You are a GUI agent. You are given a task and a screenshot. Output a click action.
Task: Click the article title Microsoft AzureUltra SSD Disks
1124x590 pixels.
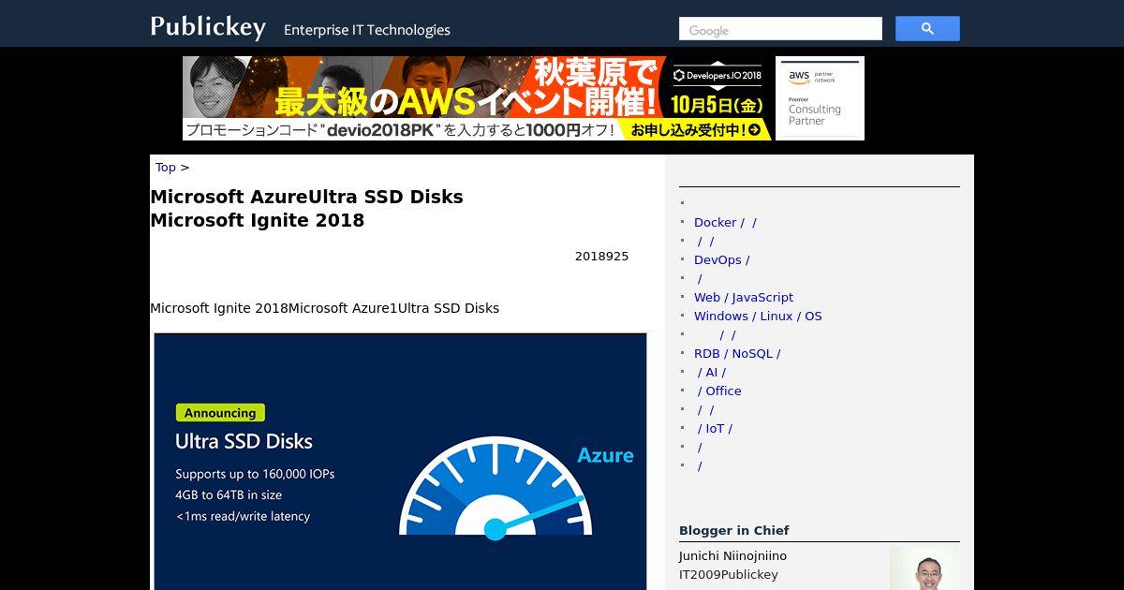pos(306,209)
